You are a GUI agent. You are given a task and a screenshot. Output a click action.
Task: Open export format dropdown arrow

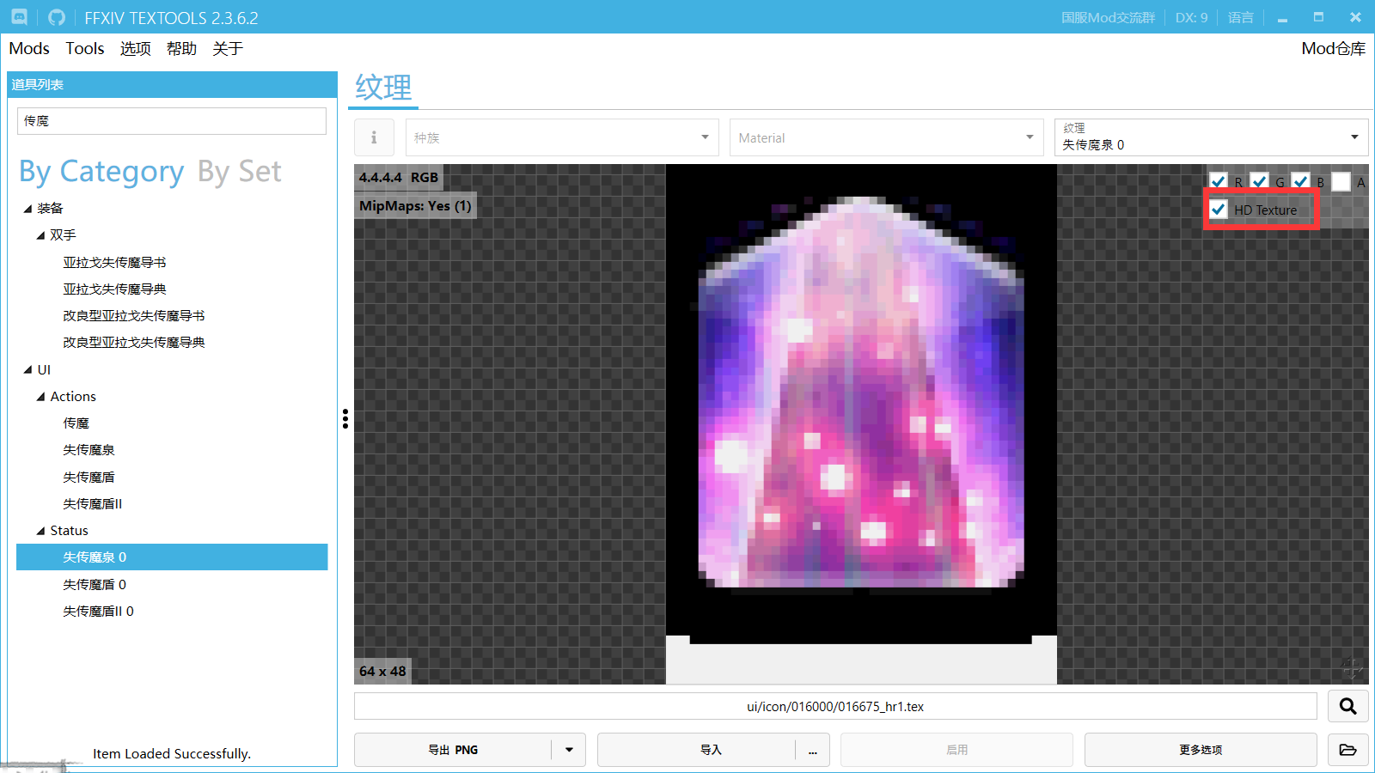coord(569,750)
